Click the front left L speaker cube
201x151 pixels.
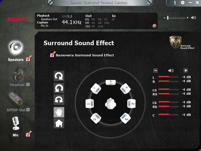[96, 89]
